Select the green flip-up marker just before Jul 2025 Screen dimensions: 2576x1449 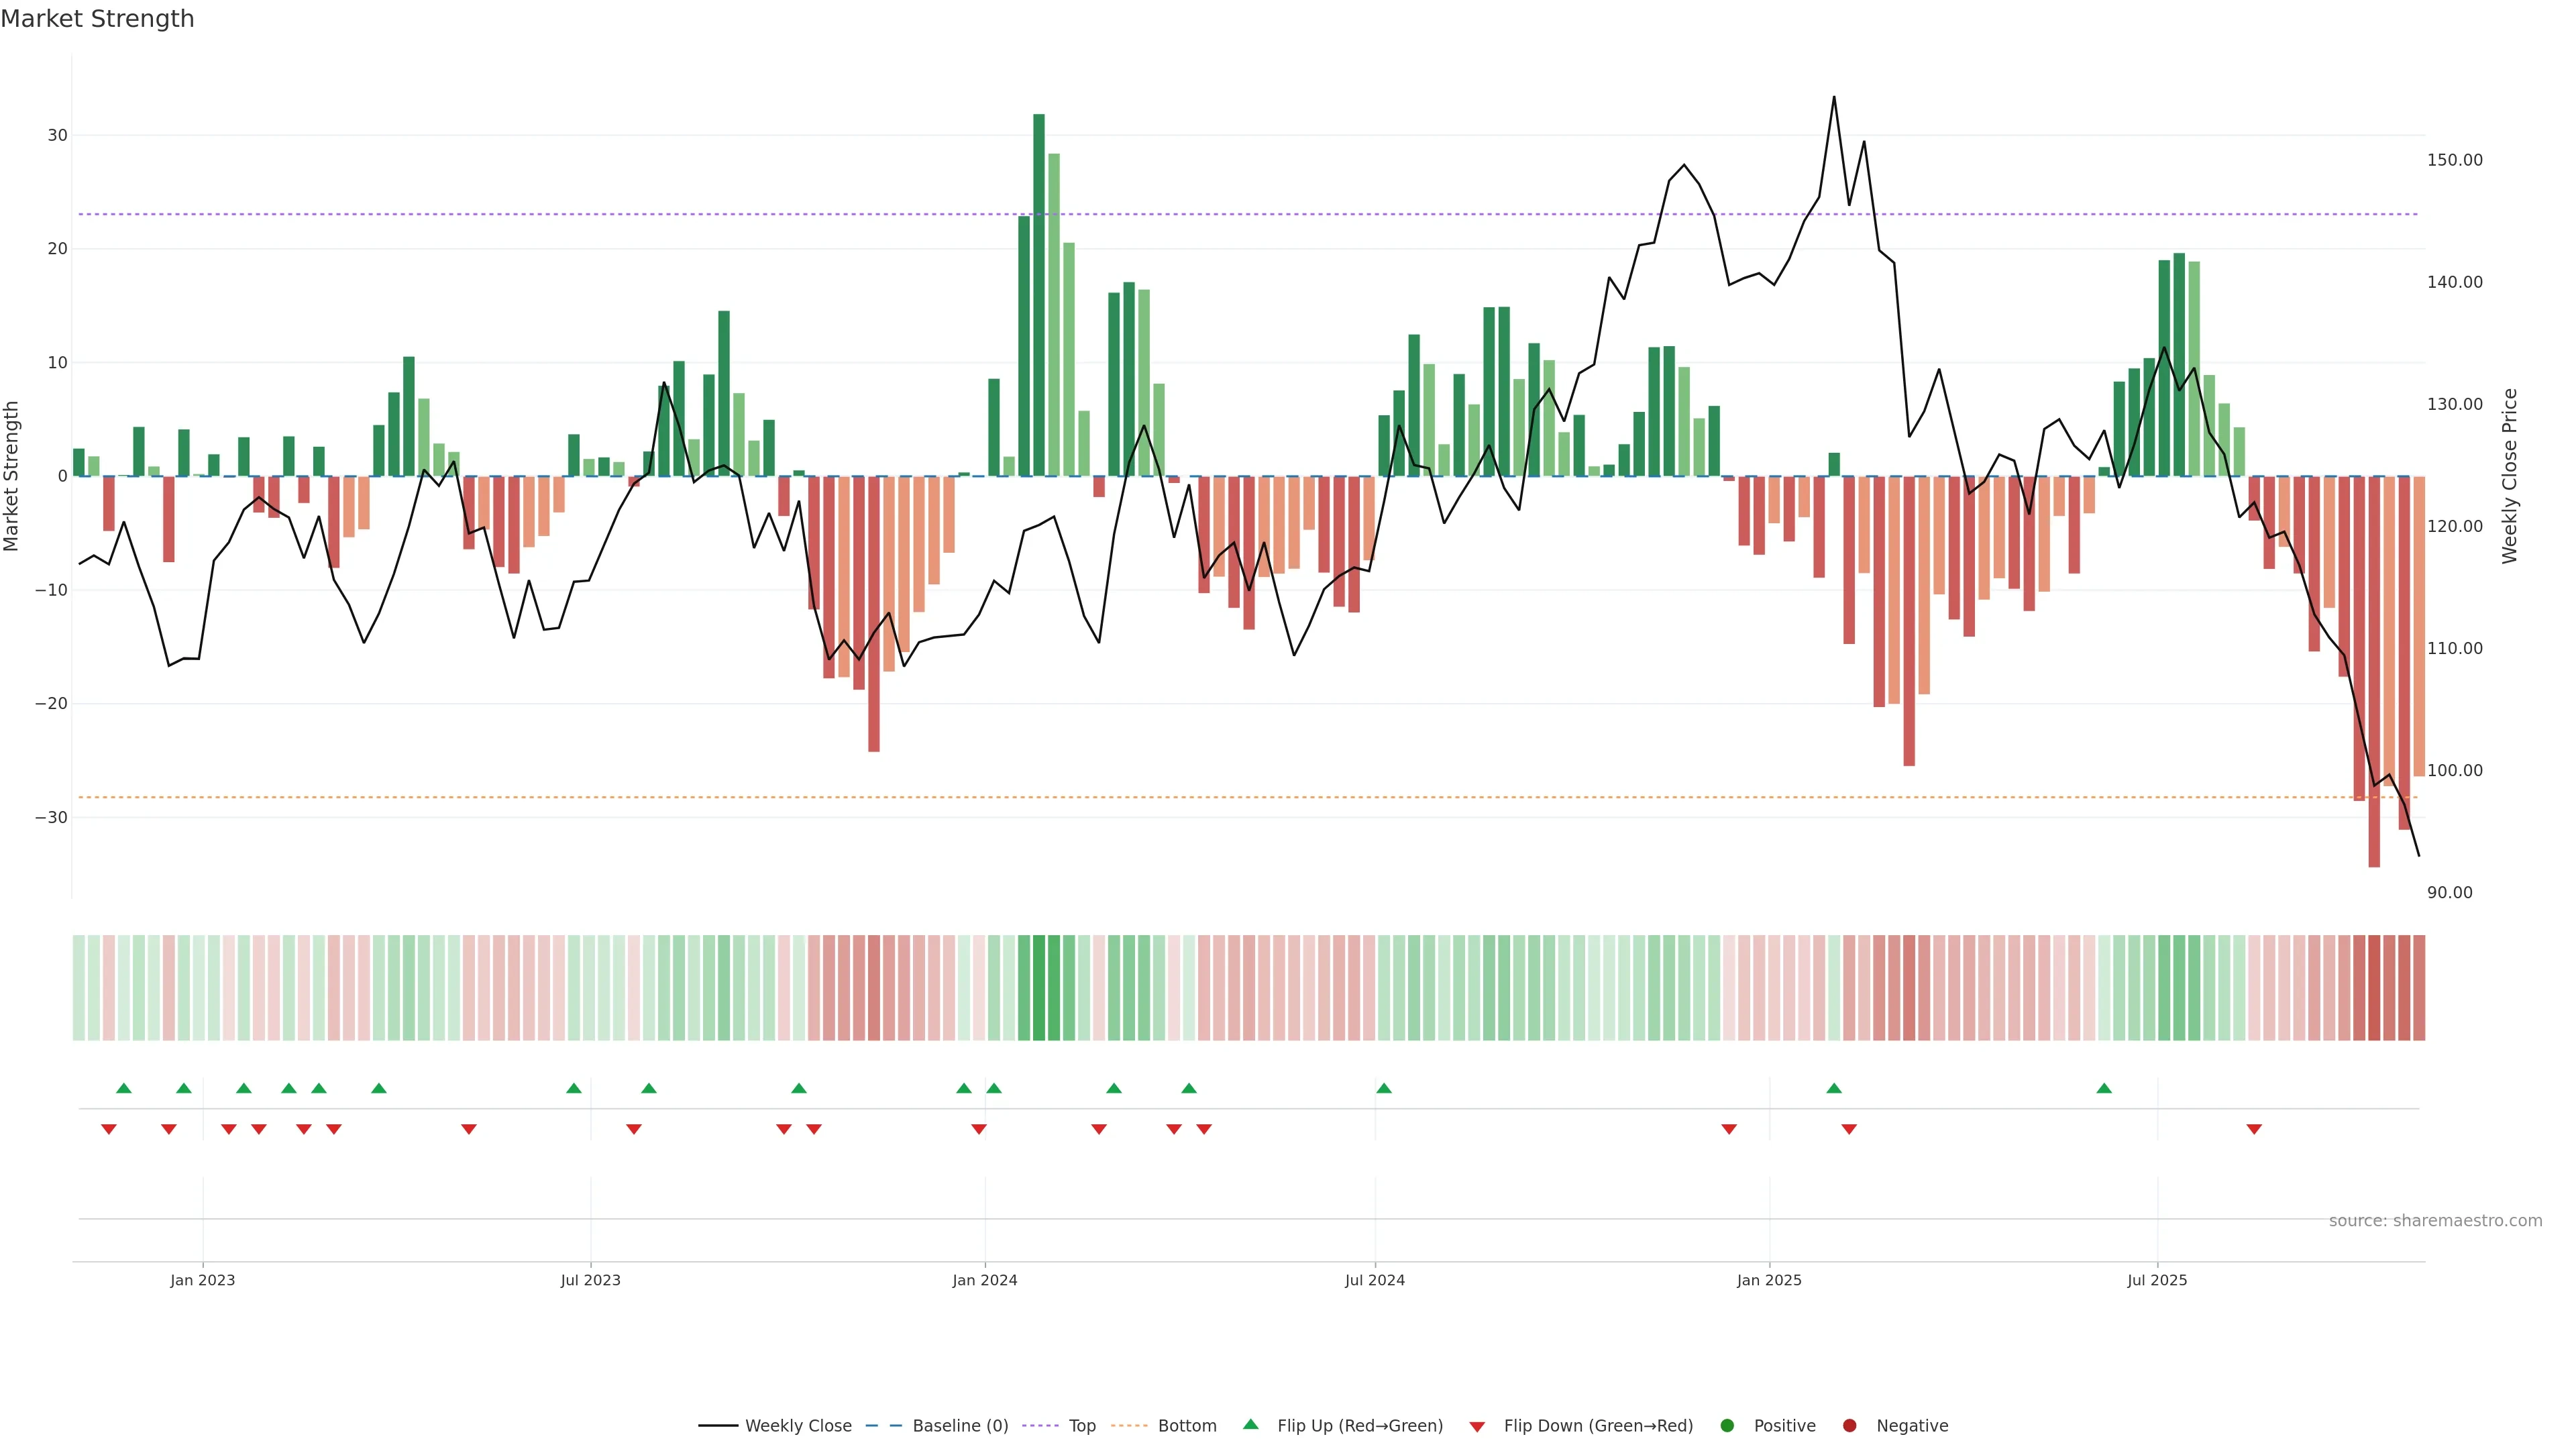tap(2104, 1088)
